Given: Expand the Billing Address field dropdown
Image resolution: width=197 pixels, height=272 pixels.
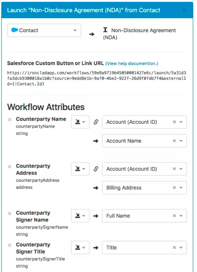Looking at the screenshot, I should (x=181, y=188).
